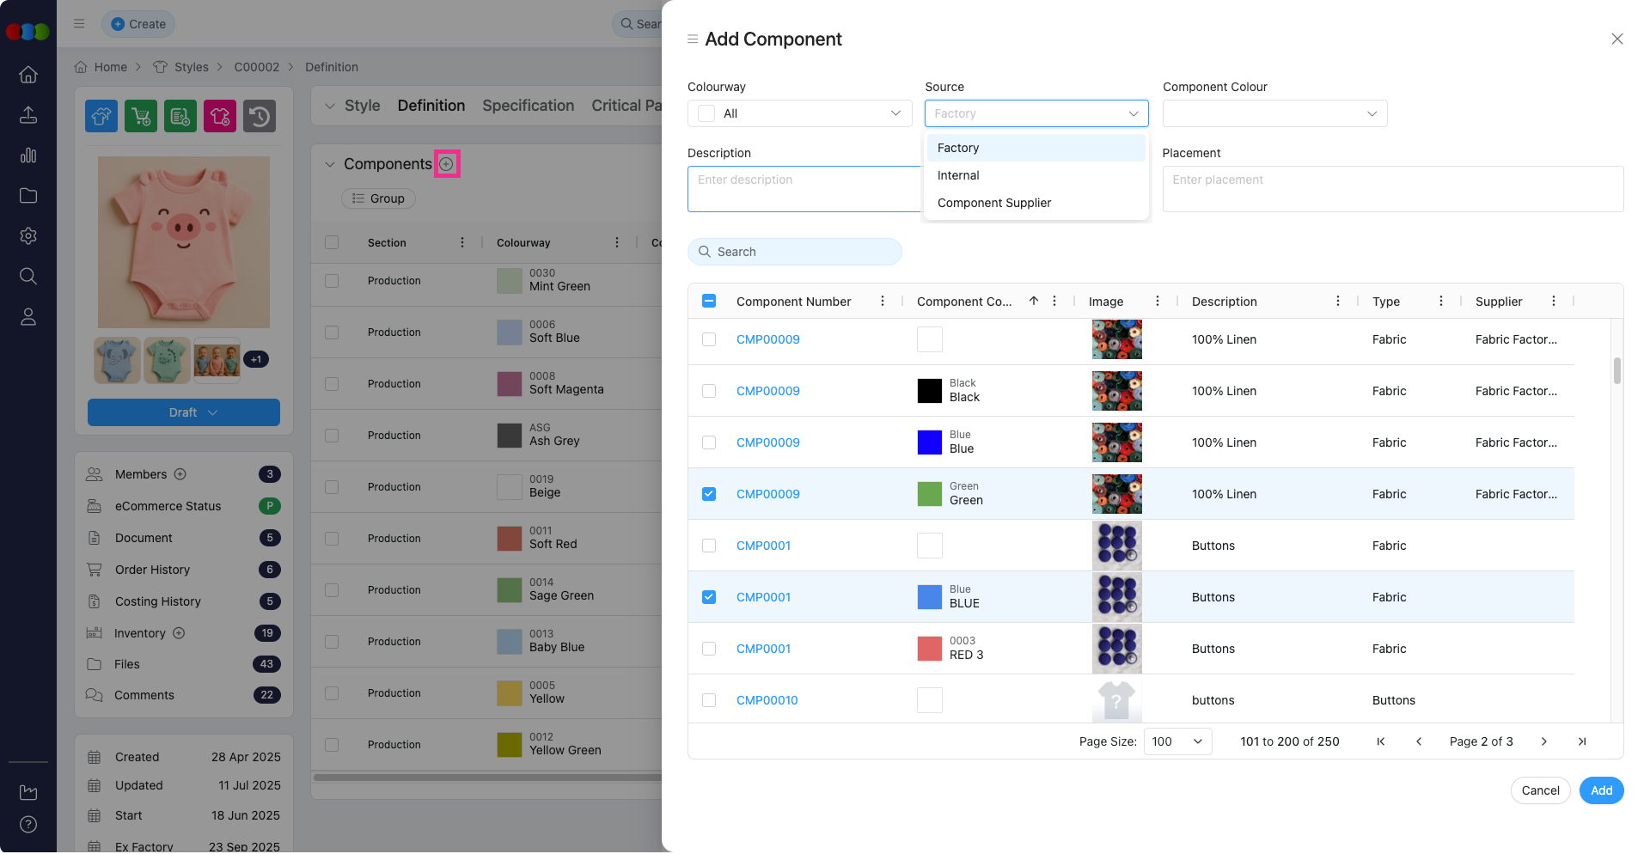Expand the Component Colour dropdown

(1274, 113)
